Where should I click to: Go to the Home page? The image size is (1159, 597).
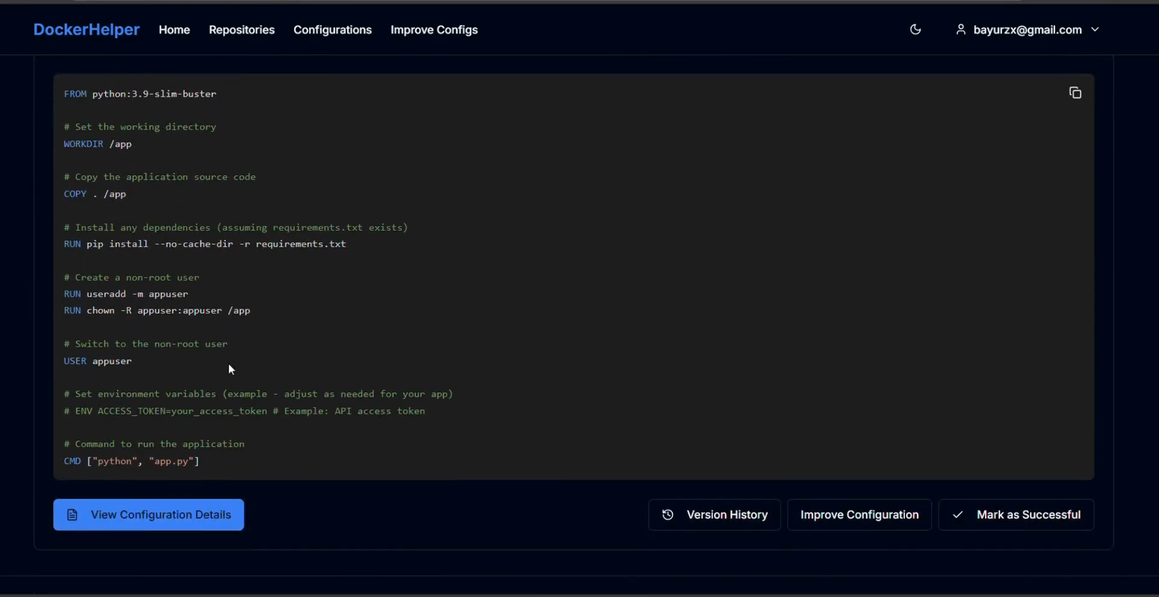pyautogui.click(x=174, y=30)
